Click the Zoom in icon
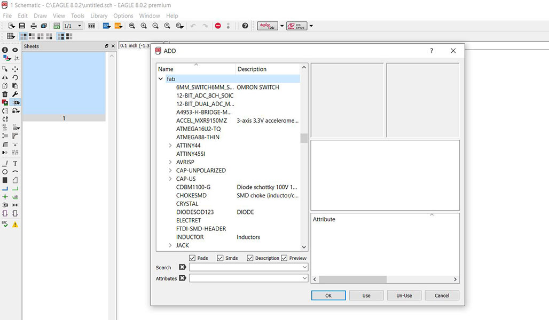Viewport: 549px width, 320px height. click(x=144, y=26)
